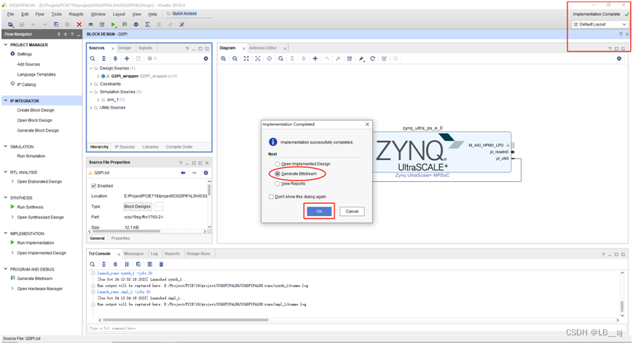Viewport: 633px width, 344px height.
Task: Expand the Constraints folder
Action: coord(91,84)
